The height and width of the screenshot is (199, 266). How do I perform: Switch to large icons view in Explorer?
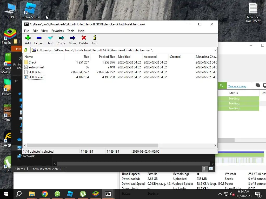click(211, 169)
